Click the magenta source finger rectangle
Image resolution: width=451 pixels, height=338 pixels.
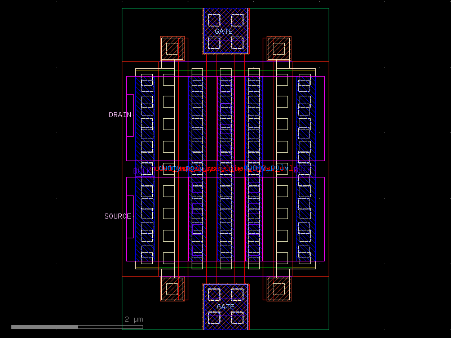131,214
